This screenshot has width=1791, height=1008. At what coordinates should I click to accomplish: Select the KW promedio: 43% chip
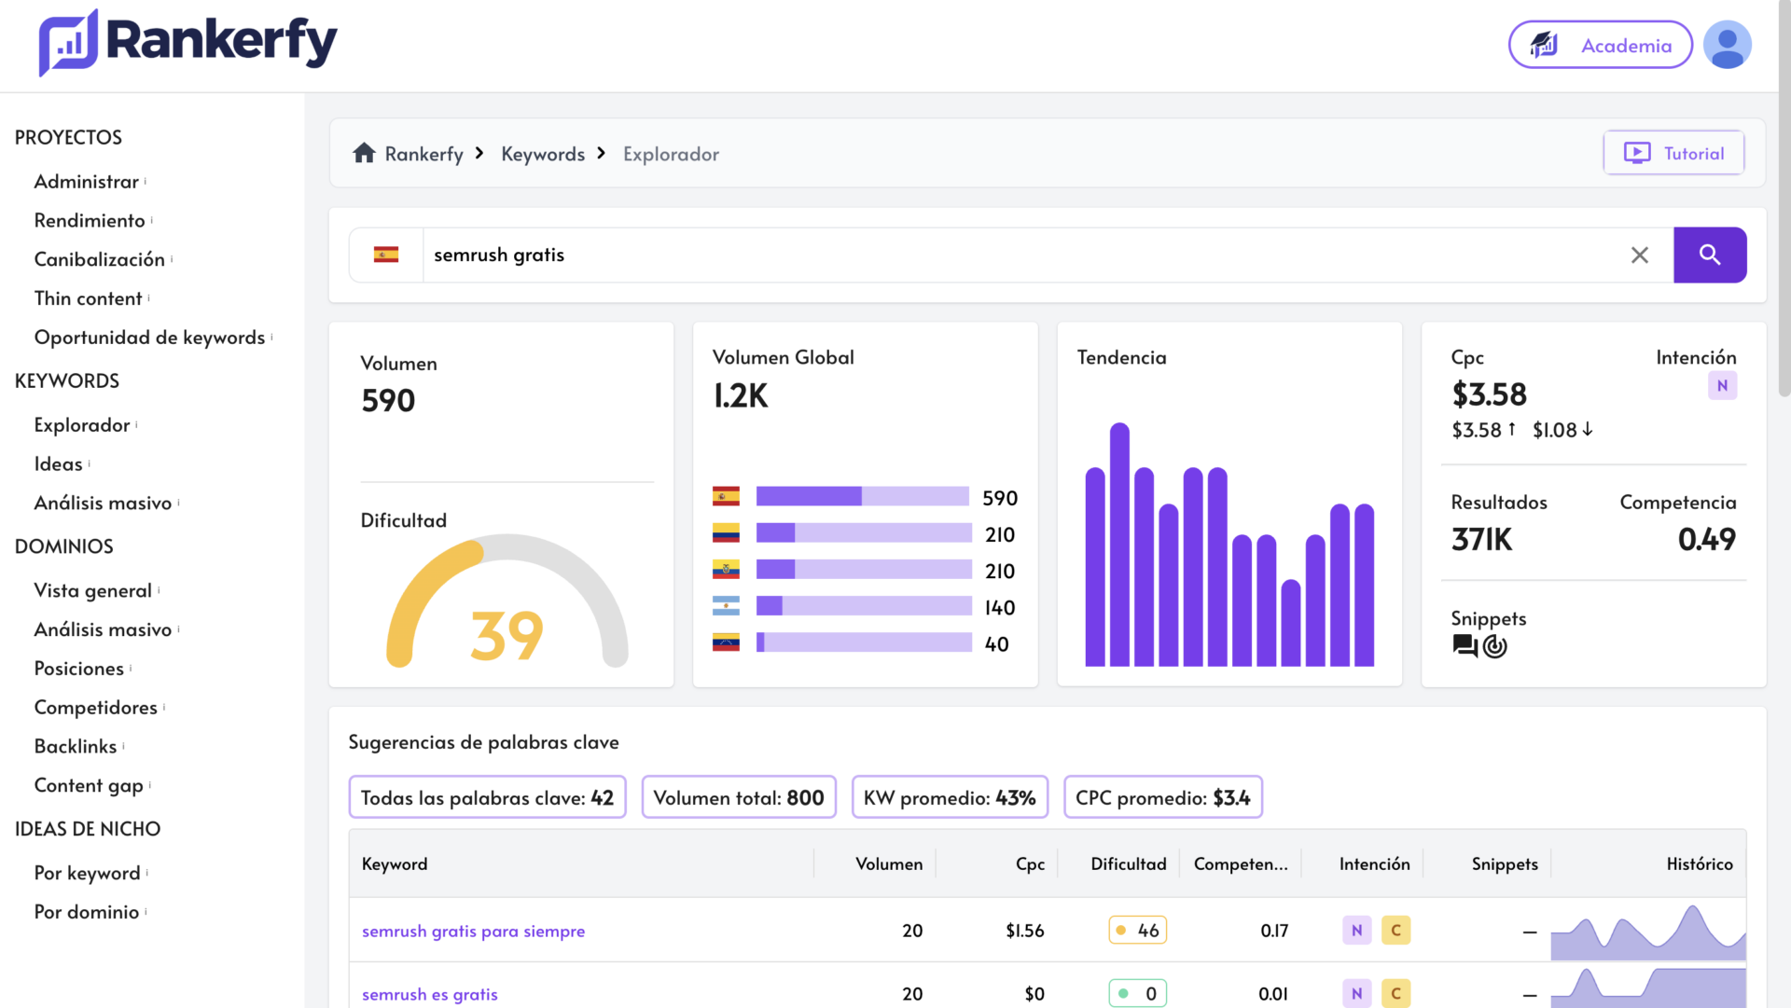point(950,797)
